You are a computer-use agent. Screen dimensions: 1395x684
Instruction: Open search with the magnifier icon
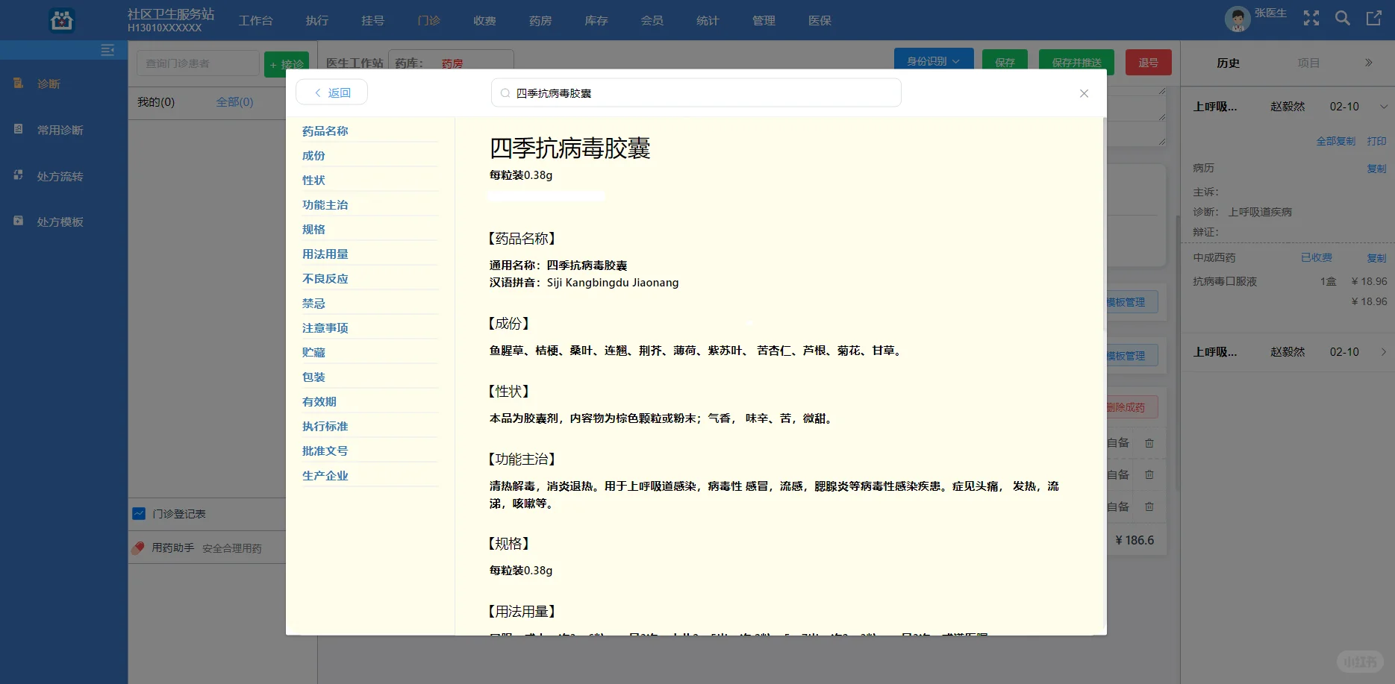(1342, 19)
